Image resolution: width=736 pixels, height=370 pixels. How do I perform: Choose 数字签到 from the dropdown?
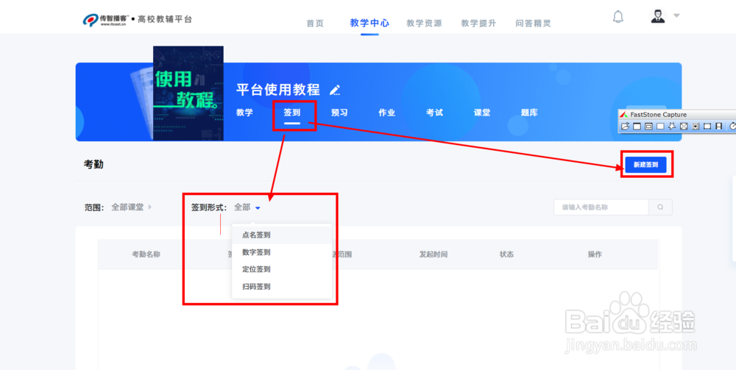pos(282,252)
